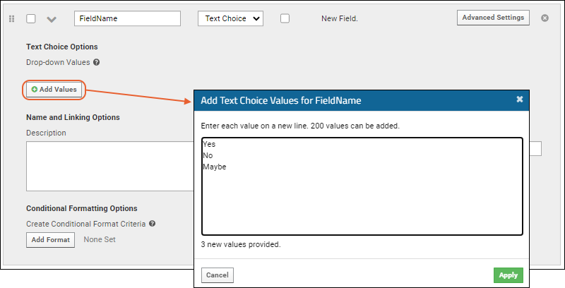Open help tooltip next to Drop-down Values
The image size is (565, 288).
click(96, 62)
